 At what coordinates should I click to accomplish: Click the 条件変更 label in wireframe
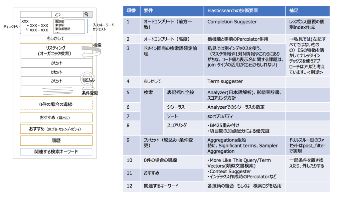[x=90, y=93]
